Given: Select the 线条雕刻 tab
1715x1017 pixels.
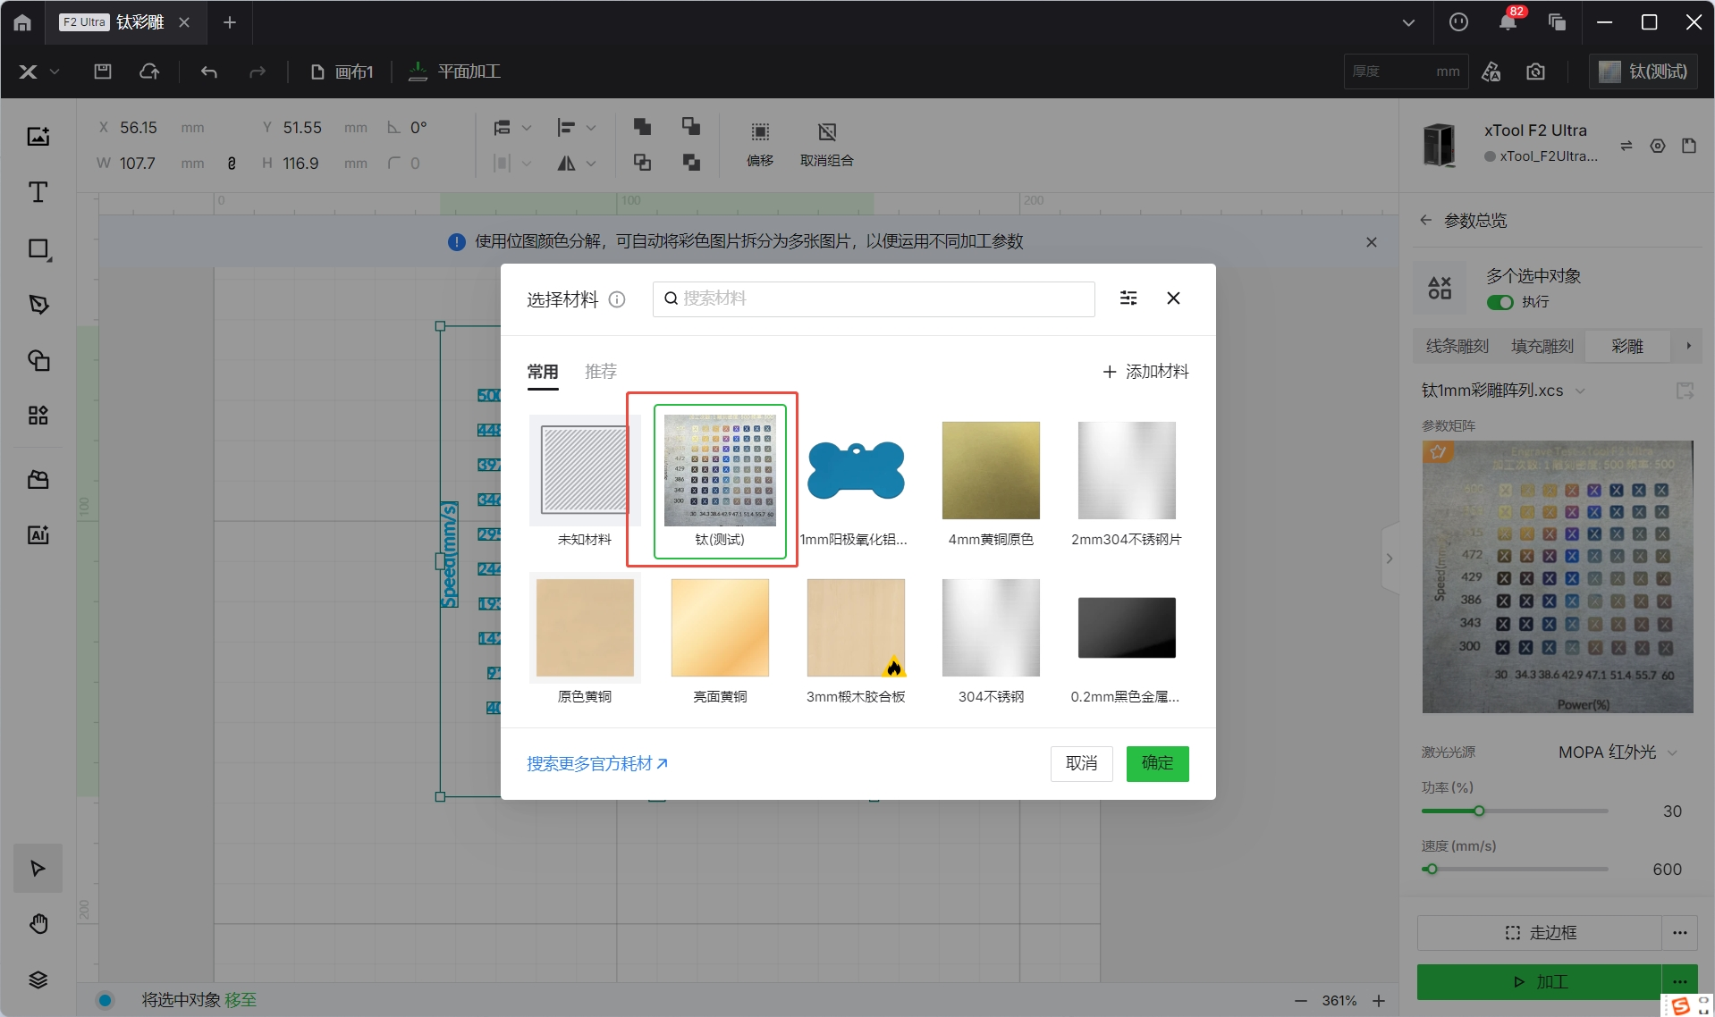Looking at the screenshot, I should [1457, 346].
